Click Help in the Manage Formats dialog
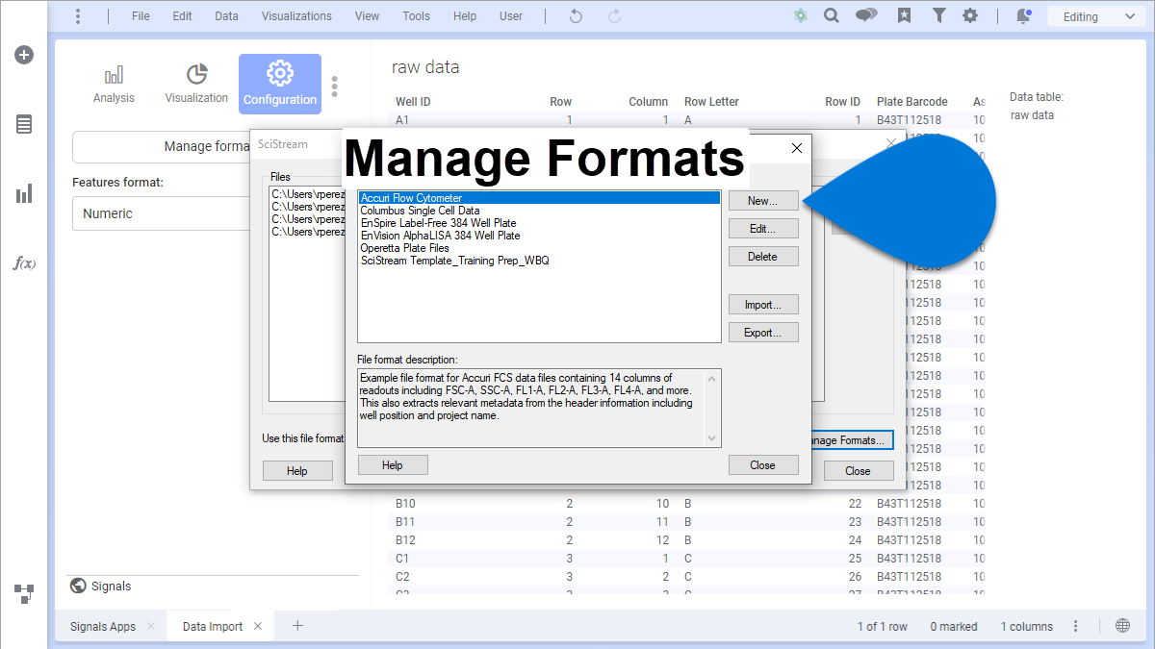Image resolution: width=1155 pixels, height=649 pixels. (393, 465)
